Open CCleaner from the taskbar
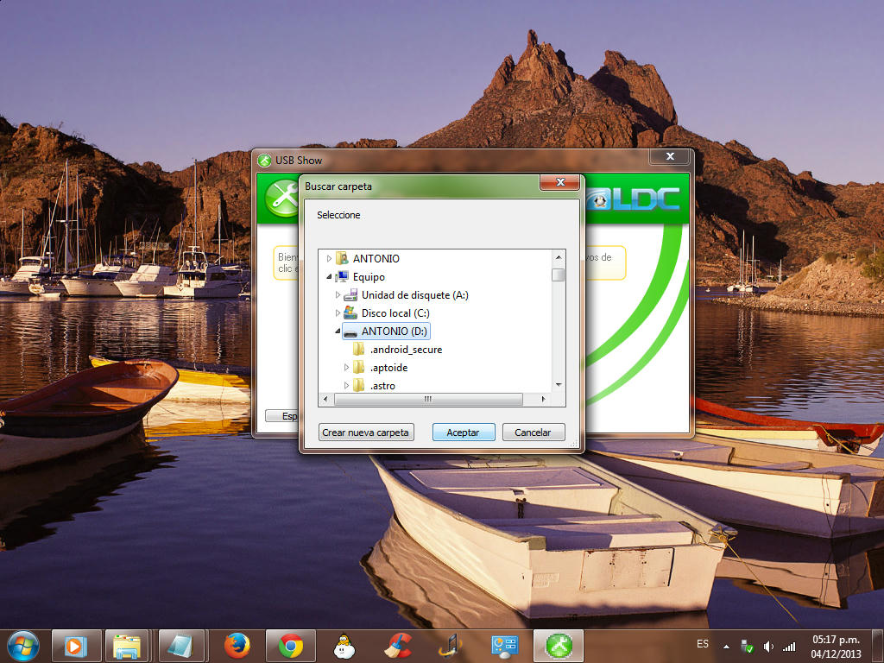The image size is (884, 663). pyautogui.click(x=399, y=646)
